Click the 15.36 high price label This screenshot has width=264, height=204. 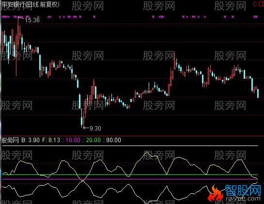pyautogui.click(x=32, y=20)
